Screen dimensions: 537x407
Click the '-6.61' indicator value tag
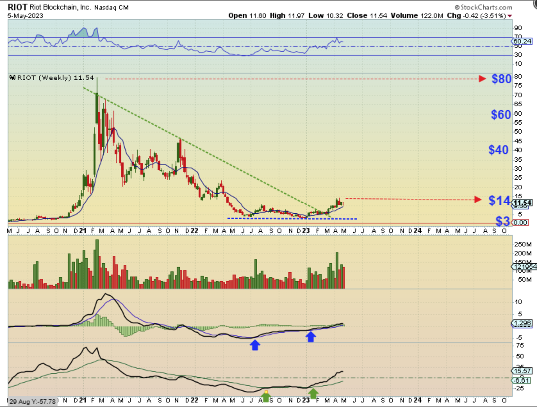[x=522, y=381]
